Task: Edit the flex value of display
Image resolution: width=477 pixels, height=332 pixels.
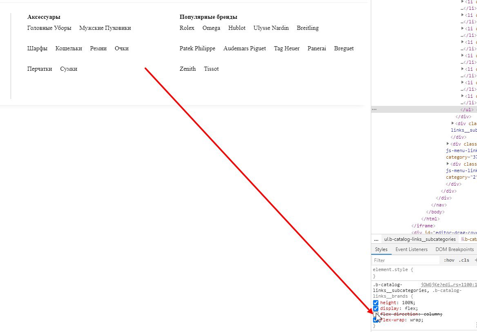Action: (x=410, y=309)
